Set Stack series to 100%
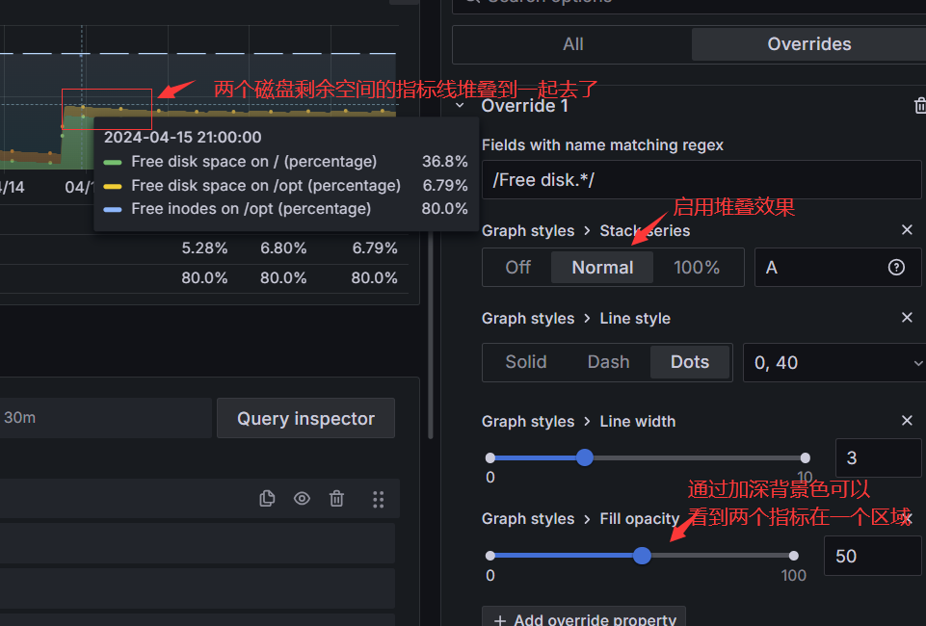 point(697,268)
